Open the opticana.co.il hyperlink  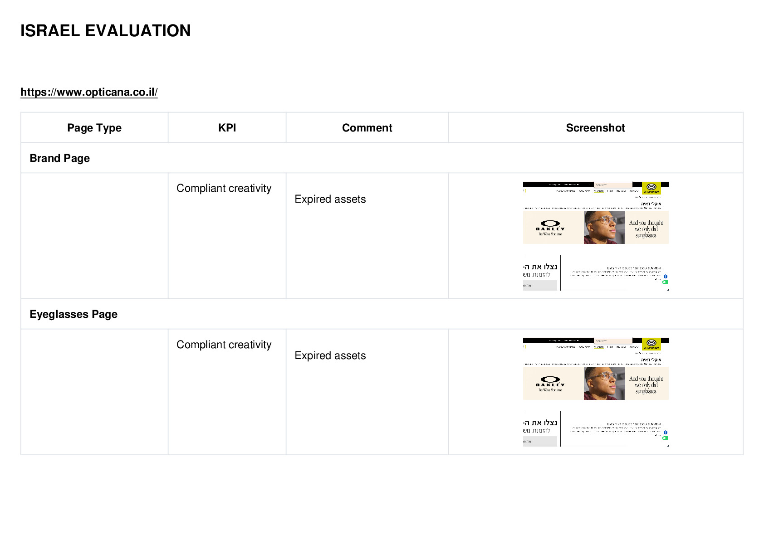[x=89, y=92]
